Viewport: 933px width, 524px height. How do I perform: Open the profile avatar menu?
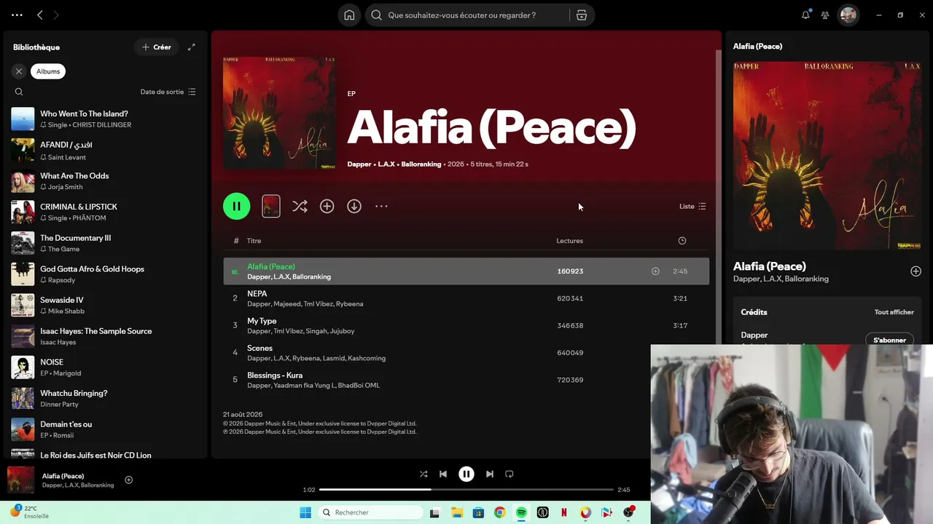848,15
